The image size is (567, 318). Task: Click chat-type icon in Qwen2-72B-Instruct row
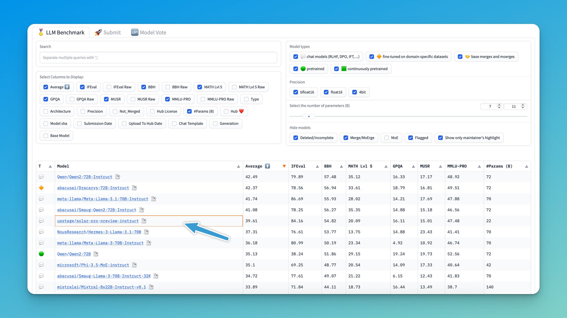point(41,177)
